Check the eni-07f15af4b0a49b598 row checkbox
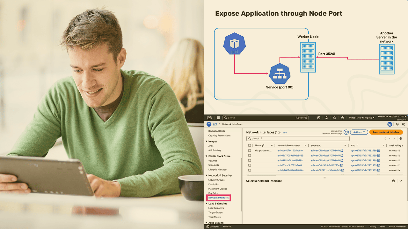The image size is (408, 229). tap(250, 161)
